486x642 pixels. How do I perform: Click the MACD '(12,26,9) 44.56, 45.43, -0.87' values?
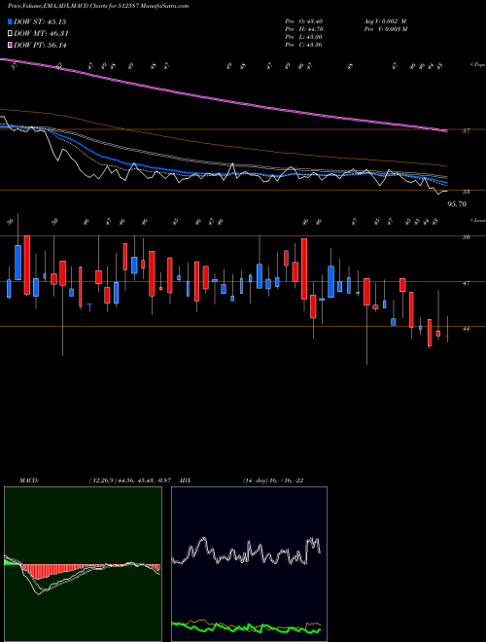[132, 481]
